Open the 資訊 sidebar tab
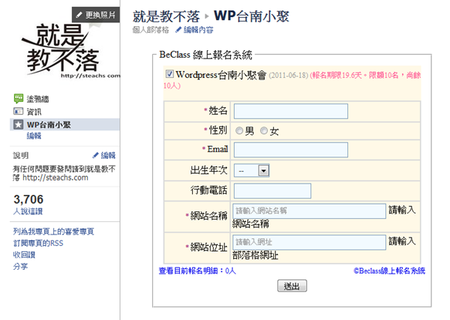The width and height of the screenshot is (450, 320). (34, 112)
